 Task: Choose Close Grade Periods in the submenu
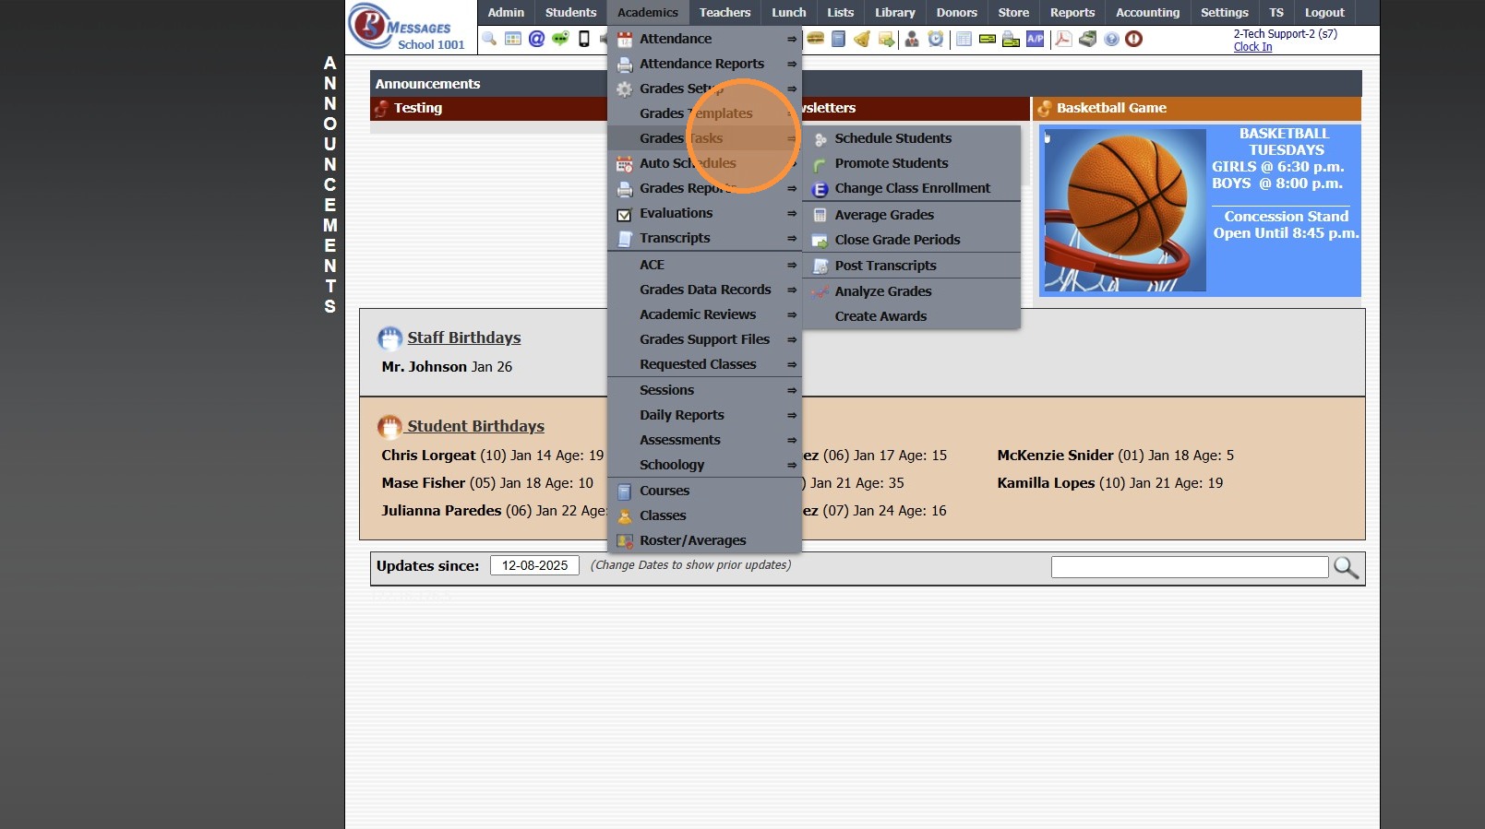click(x=897, y=240)
